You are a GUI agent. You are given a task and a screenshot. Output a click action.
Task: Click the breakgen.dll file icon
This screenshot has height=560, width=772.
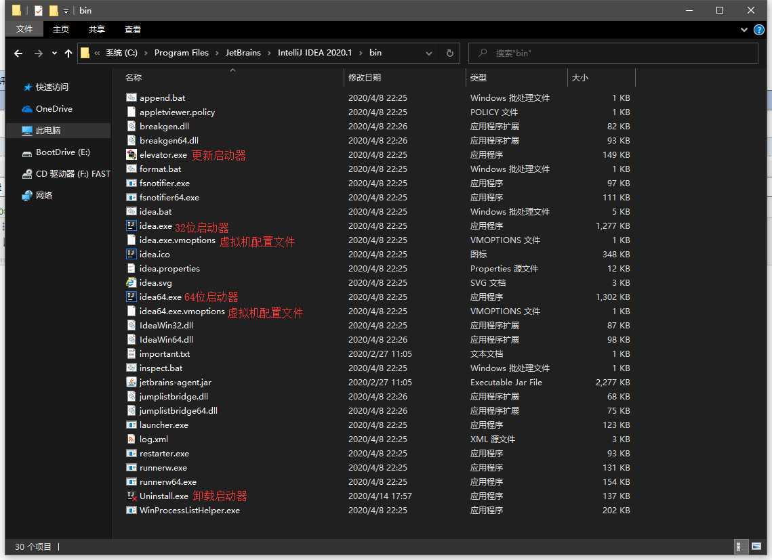pyautogui.click(x=131, y=127)
